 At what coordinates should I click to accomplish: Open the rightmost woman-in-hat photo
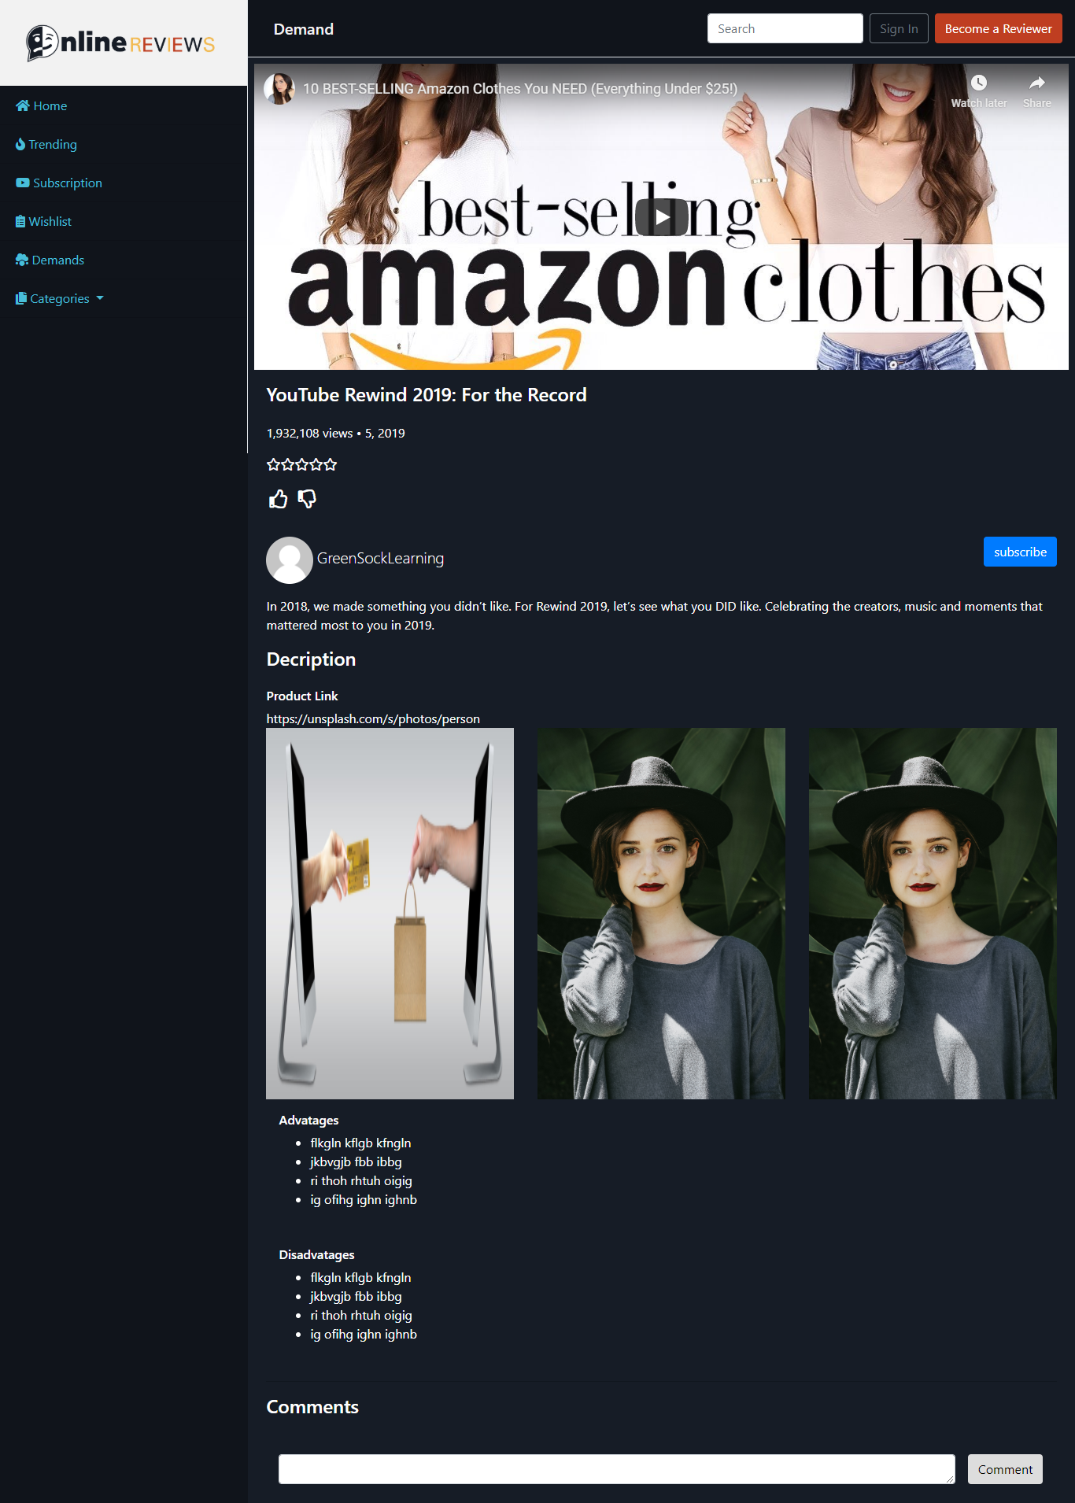tap(933, 914)
